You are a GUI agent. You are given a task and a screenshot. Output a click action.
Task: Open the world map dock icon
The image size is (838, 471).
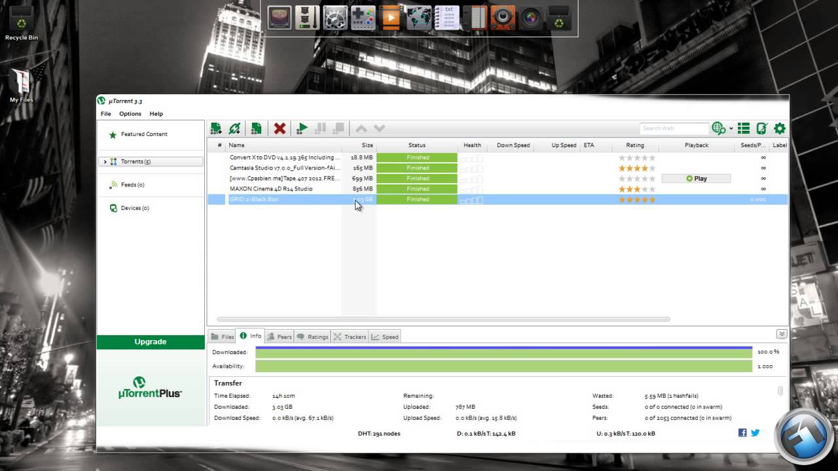point(419,18)
